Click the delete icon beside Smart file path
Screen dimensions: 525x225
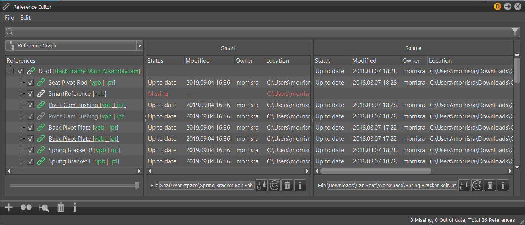tap(287, 186)
